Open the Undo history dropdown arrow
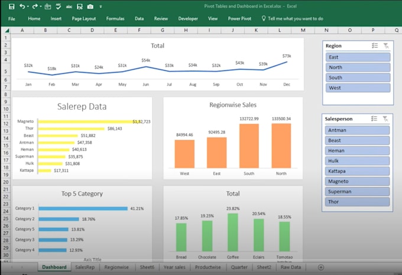The height and width of the screenshot is (275, 402). [x=28, y=6]
